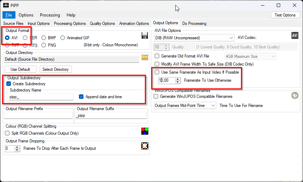Decrease the AVI quality stepper value
Image resolution: width=303 pixels, height=182 pixels.
point(166,48)
